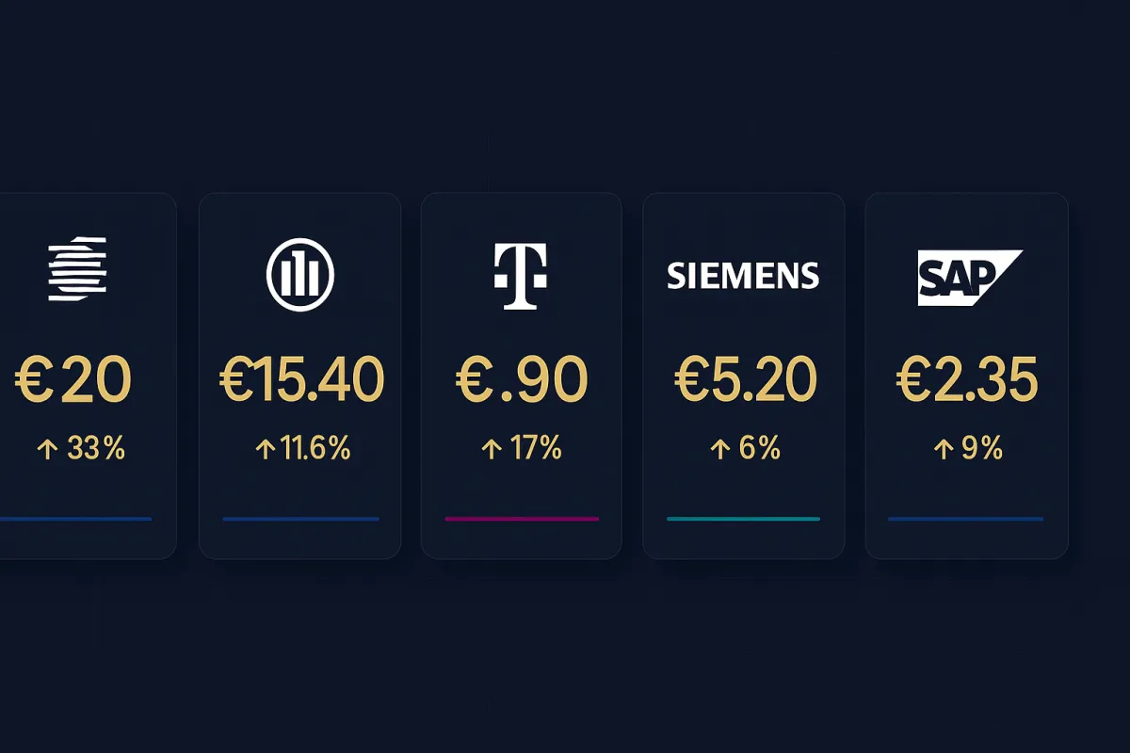Click the €20 price on leftmost card

click(73, 380)
